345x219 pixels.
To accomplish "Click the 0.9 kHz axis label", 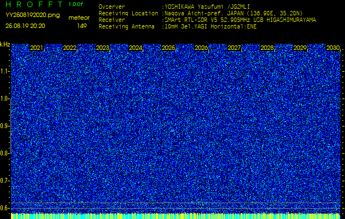I will 4,126.
